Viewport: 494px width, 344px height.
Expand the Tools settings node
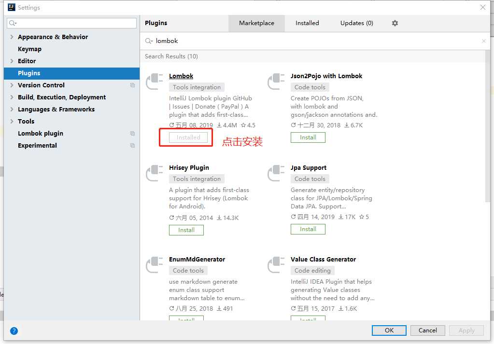(12, 122)
